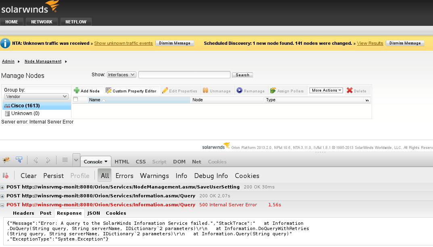Open the request Post tab

click(x=46, y=213)
